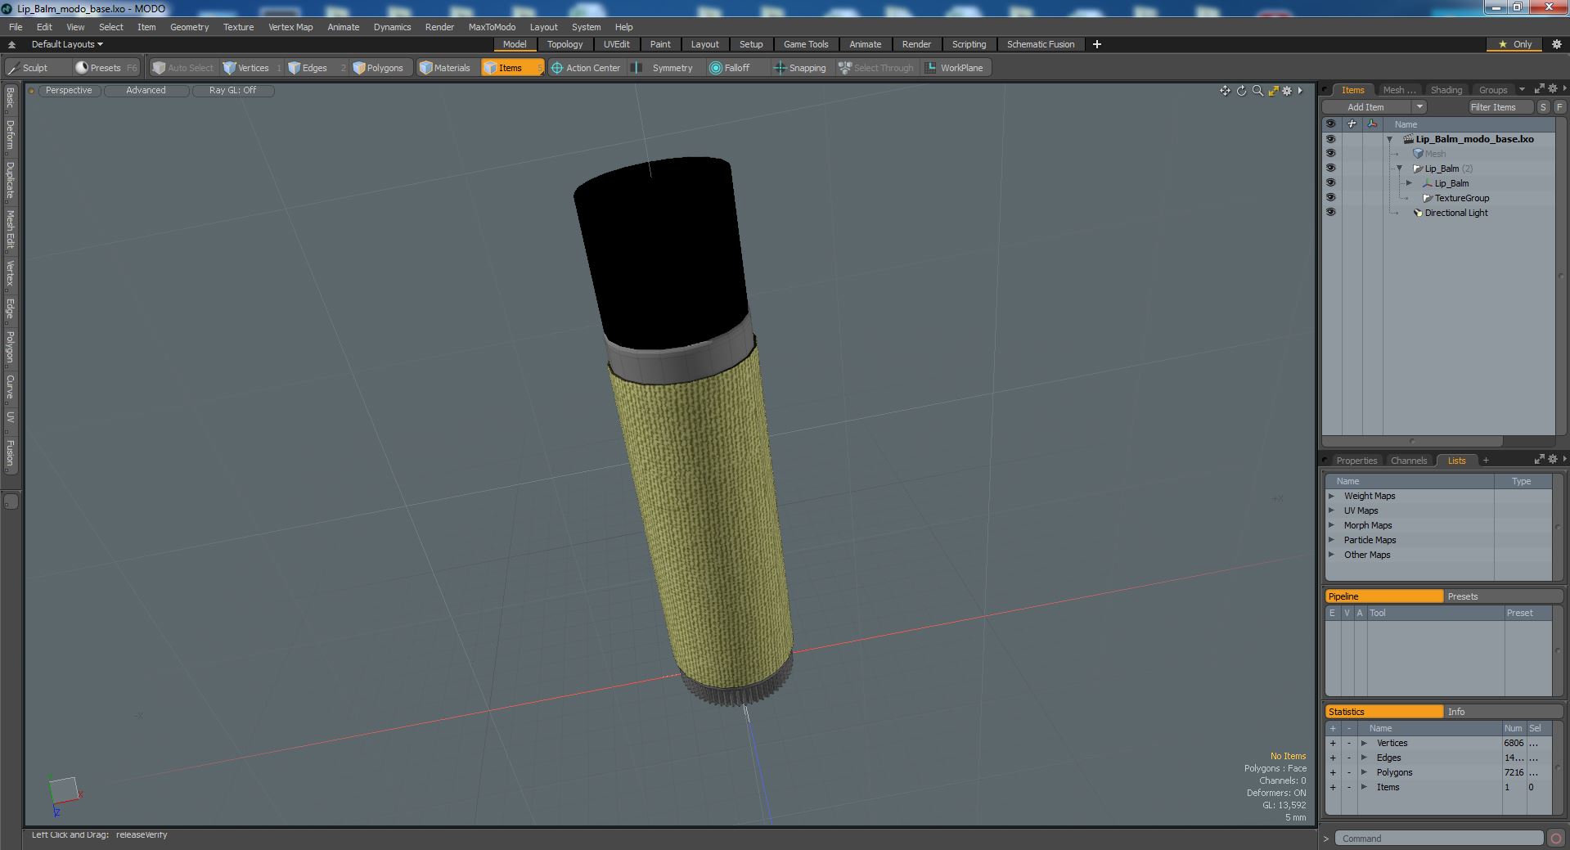1570x850 pixels.
Task: Toggle Select Through option
Action: (875, 68)
